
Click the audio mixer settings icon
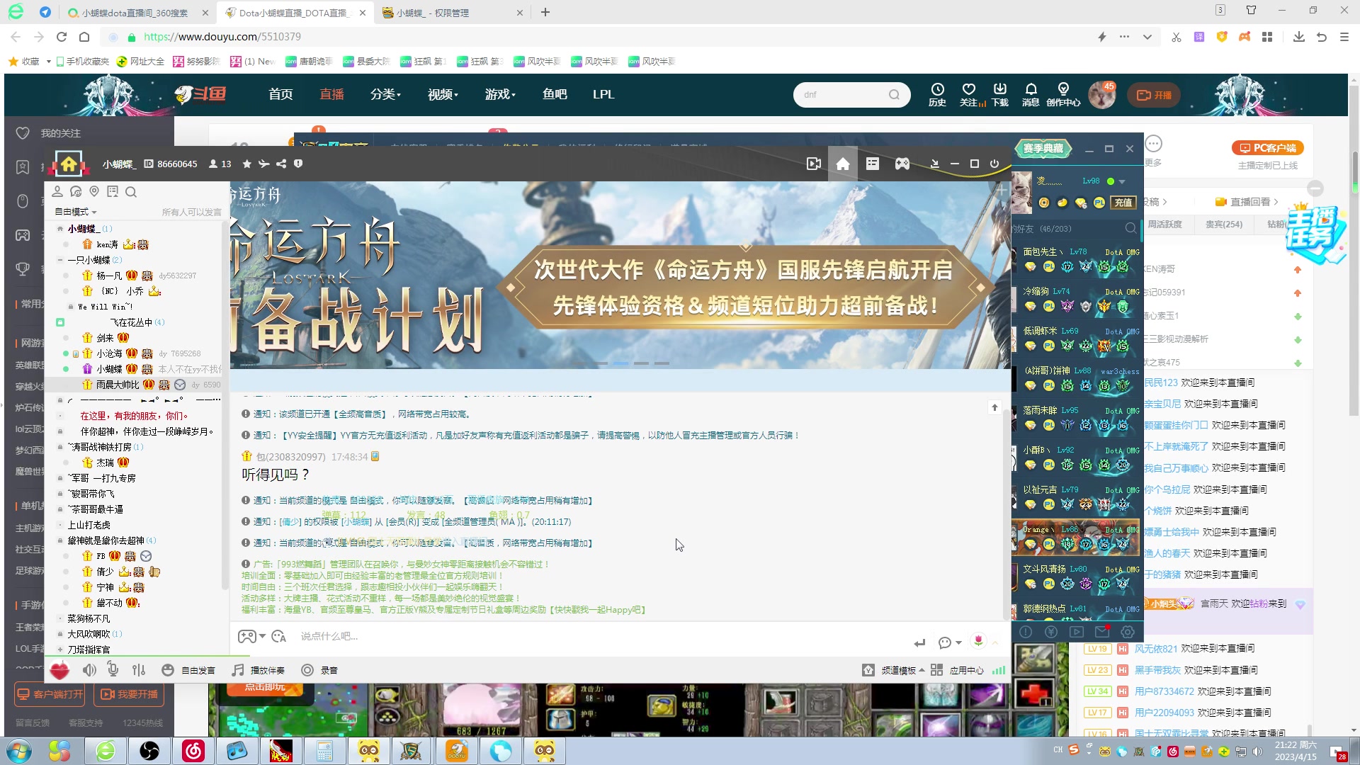pos(139,670)
